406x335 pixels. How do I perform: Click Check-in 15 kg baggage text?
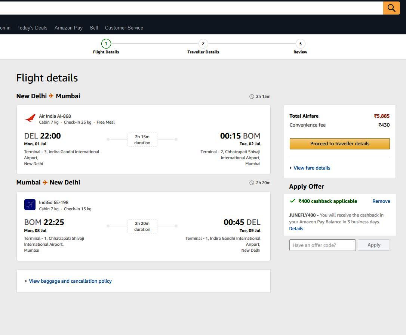tap(78, 209)
